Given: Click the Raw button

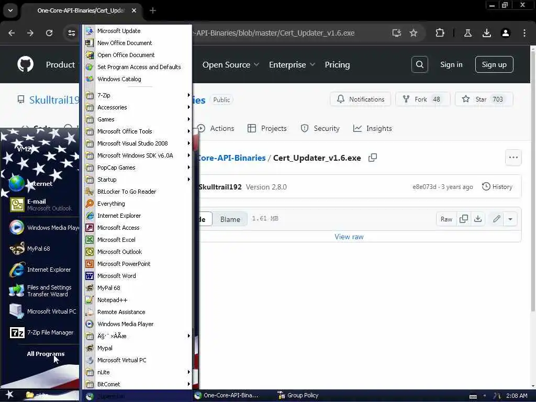Looking at the screenshot, I should pos(446,219).
